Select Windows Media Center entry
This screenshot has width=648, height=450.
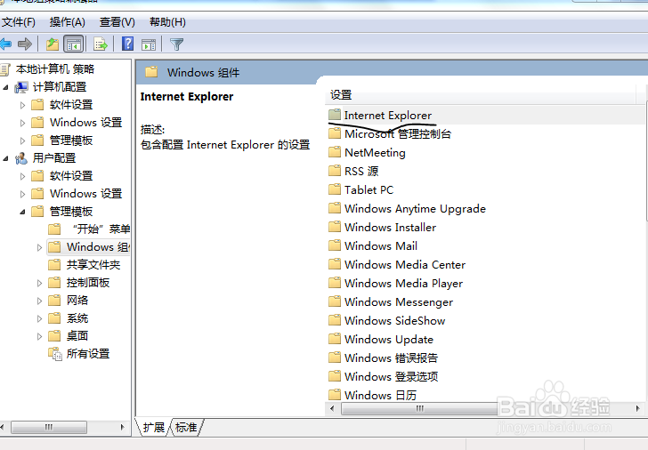point(405,265)
